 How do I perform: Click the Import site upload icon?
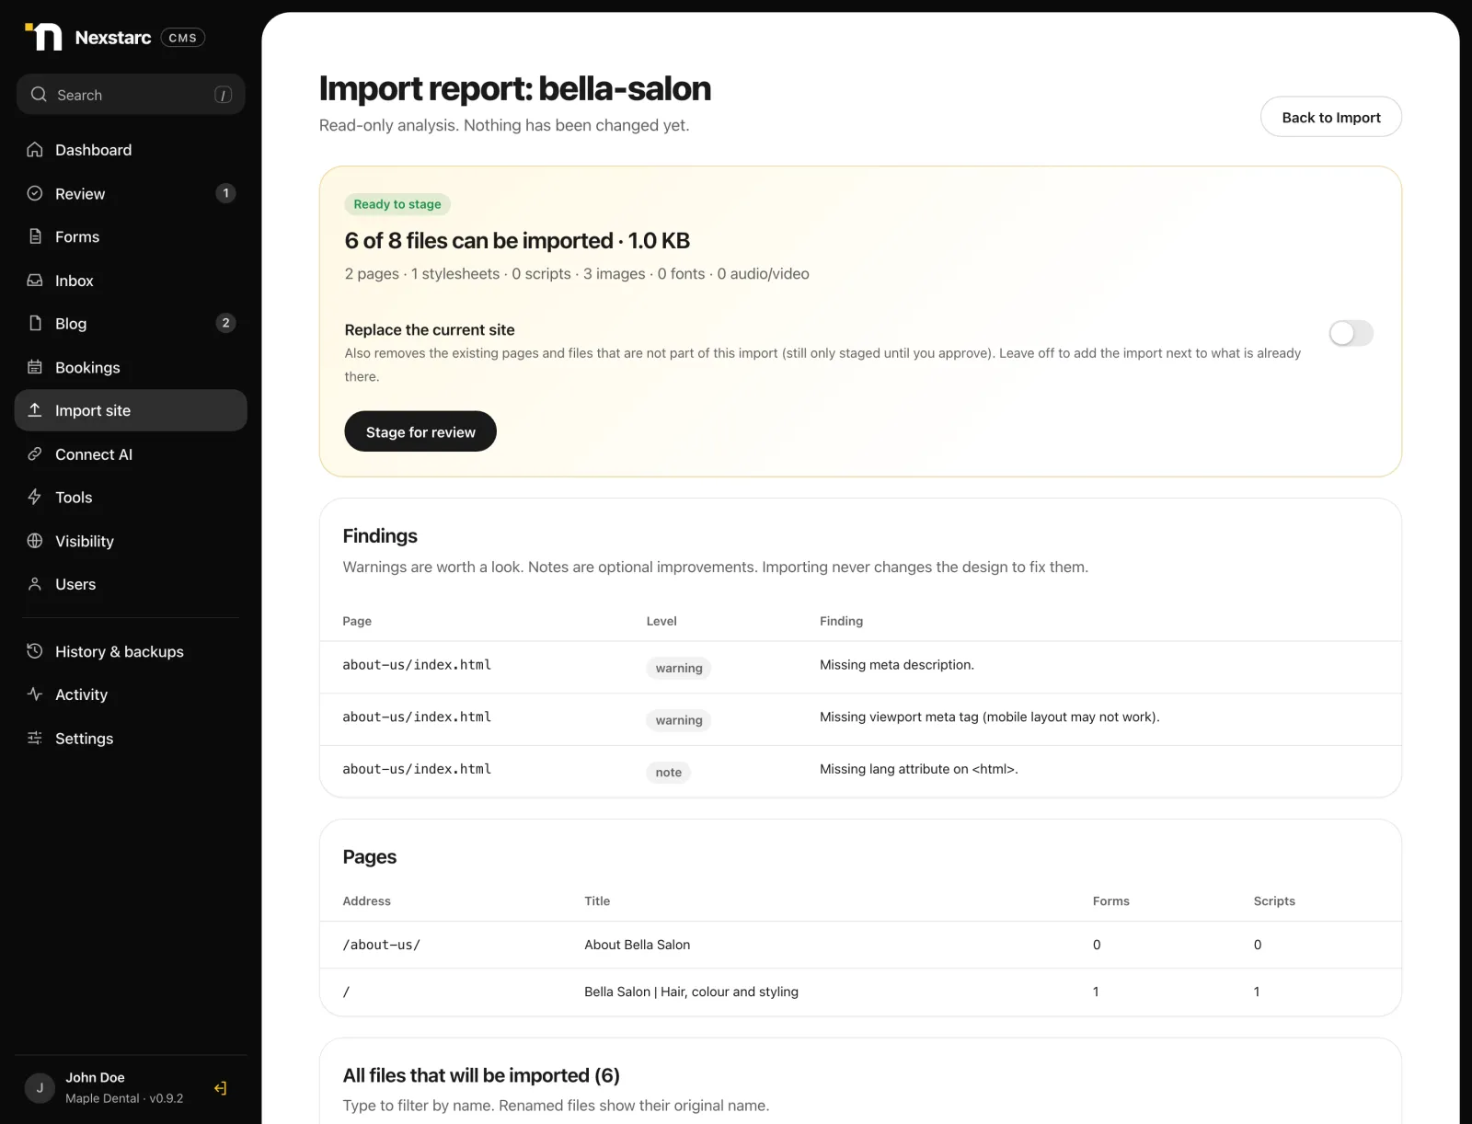(35, 410)
